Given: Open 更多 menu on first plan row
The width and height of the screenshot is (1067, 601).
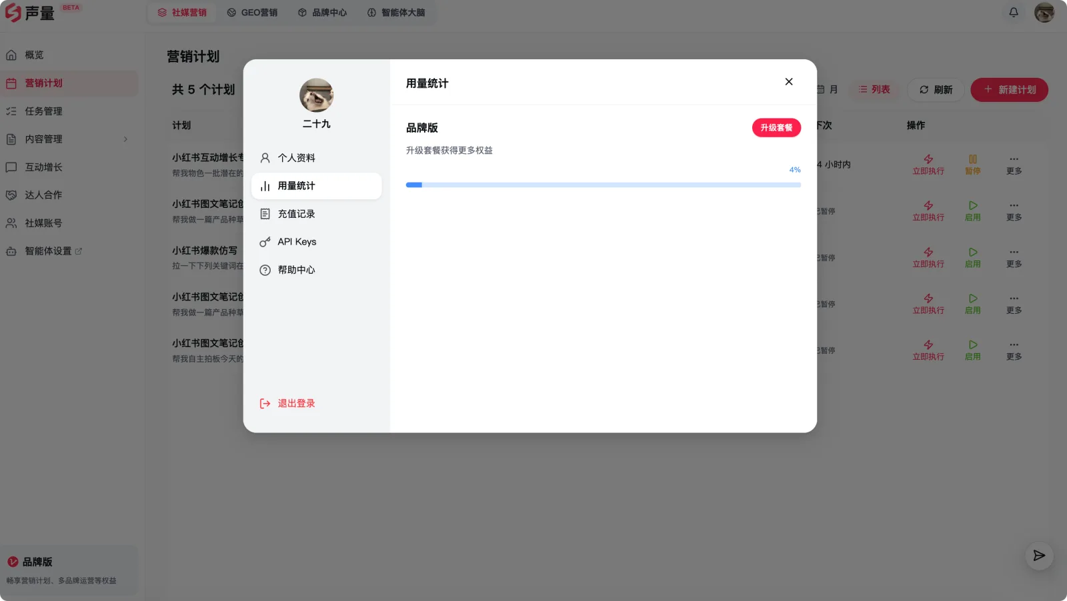Looking at the screenshot, I should point(1014,165).
